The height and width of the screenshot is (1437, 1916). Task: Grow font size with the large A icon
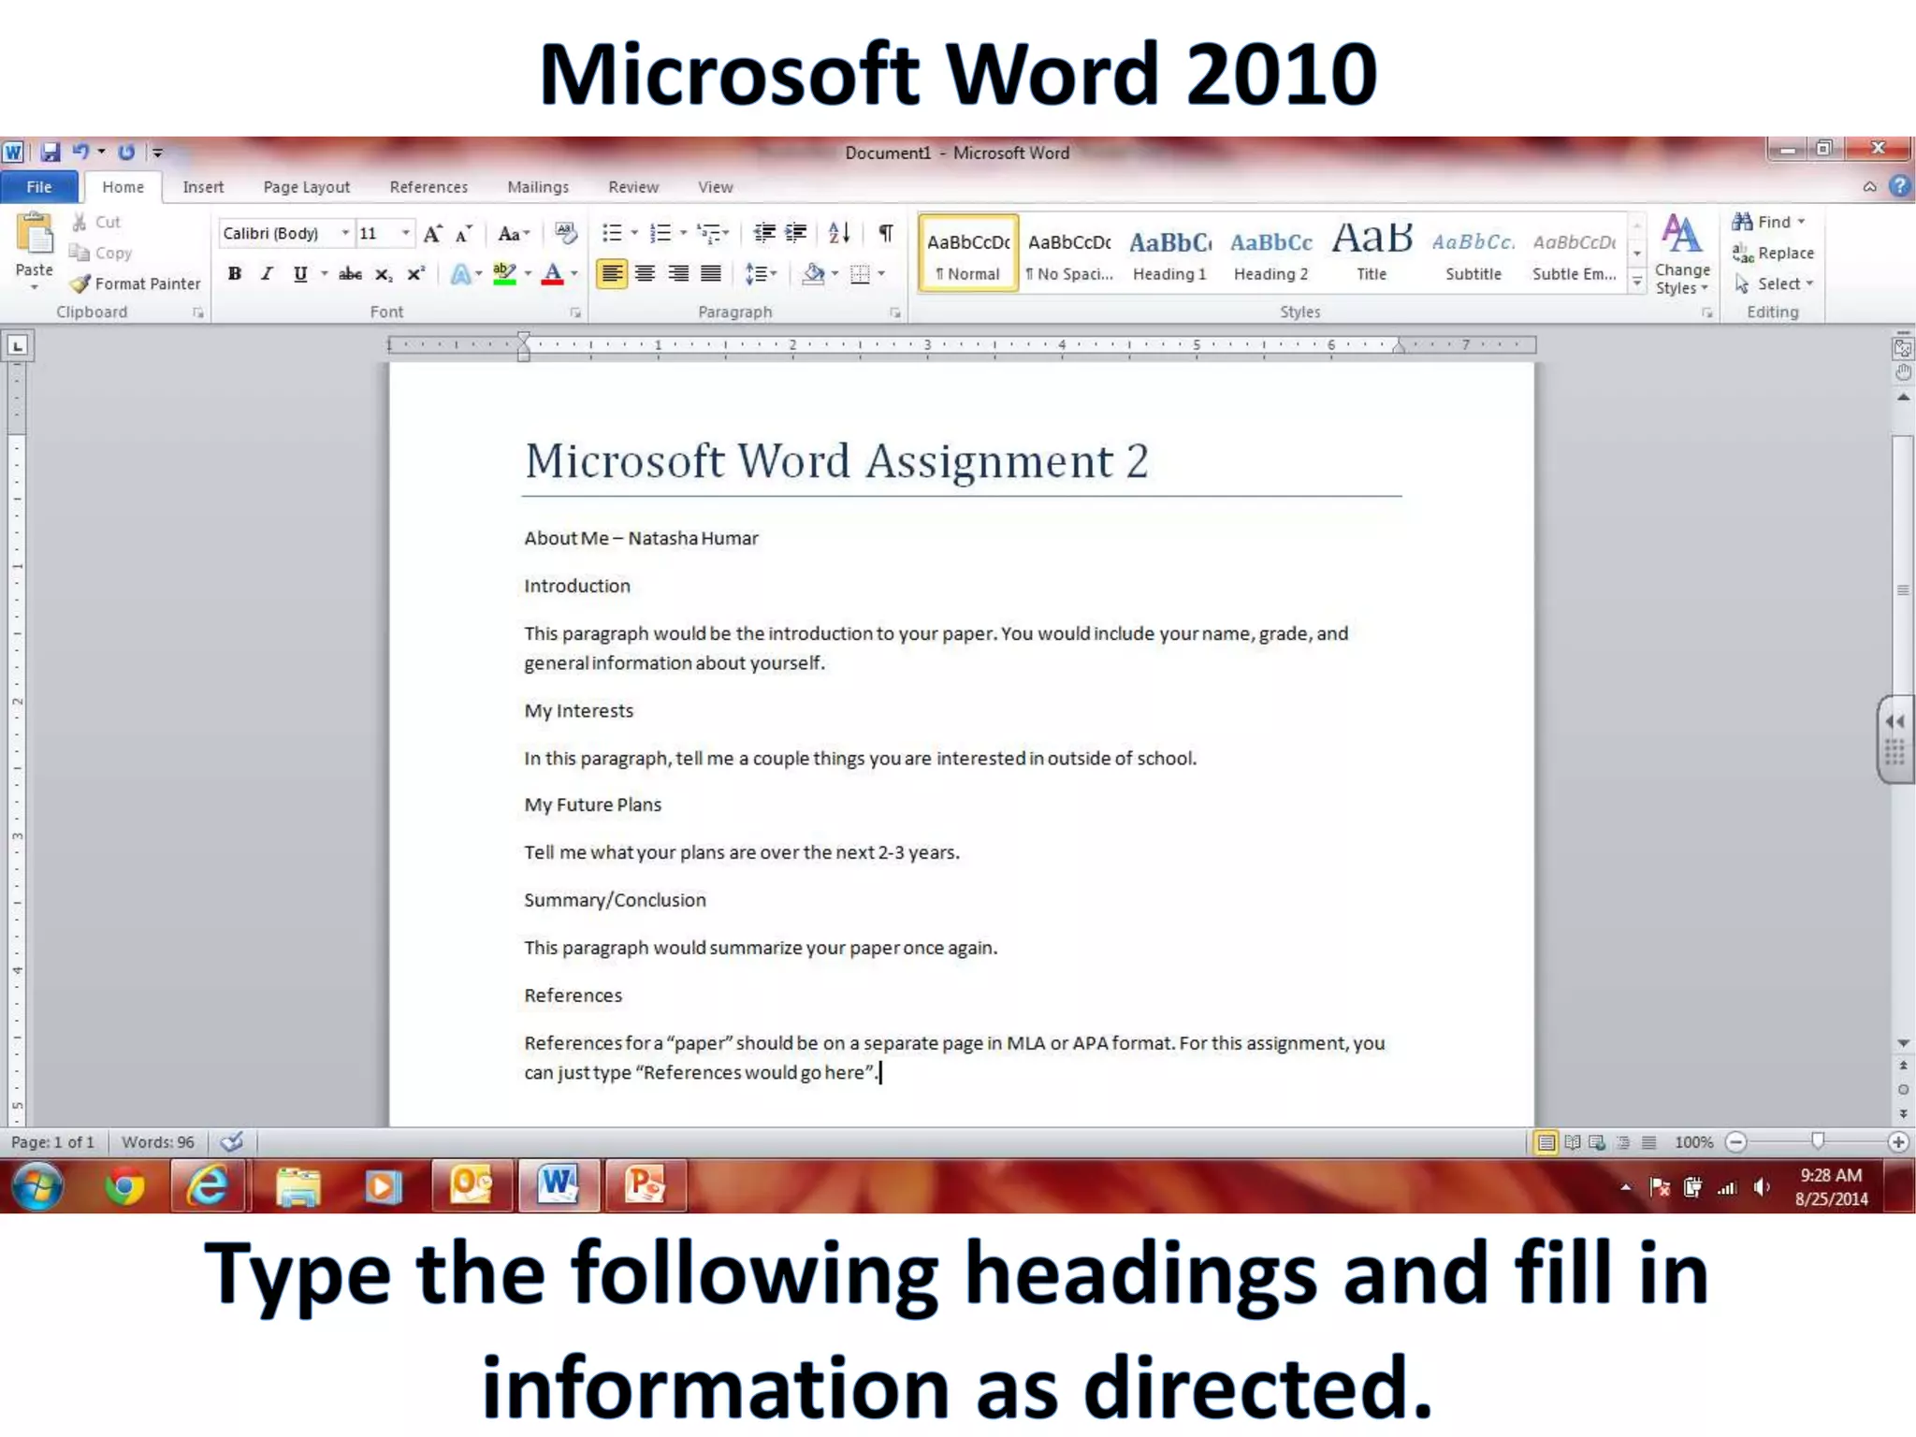click(432, 234)
